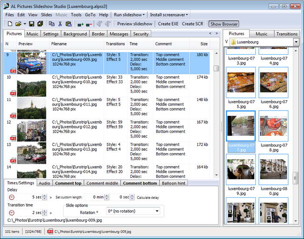Image resolution: width=304 pixels, height=239 pixels.
Task: Open the GoTo menu
Action: pyautogui.click(x=90, y=15)
